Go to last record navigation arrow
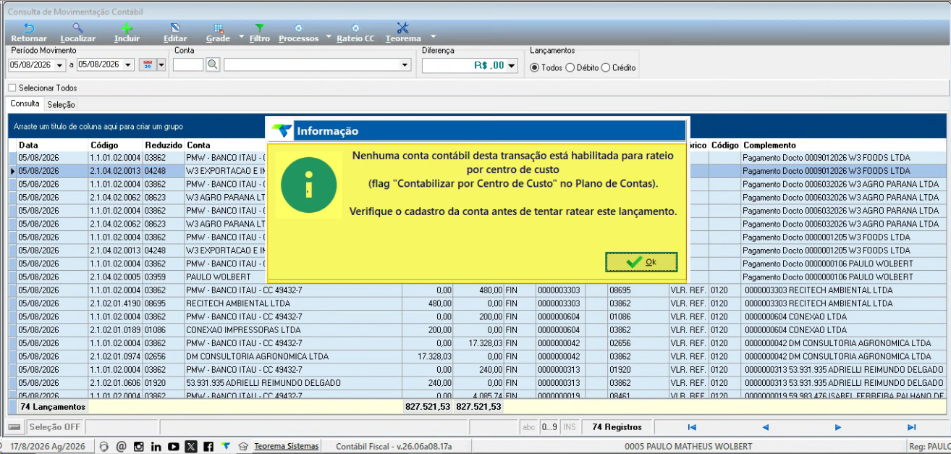 coord(911,427)
